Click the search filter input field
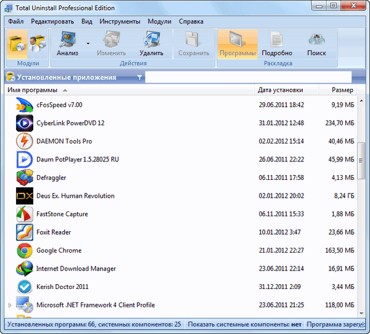Image resolution: width=370 pixels, height=334 pixels. click(x=248, y=78)
